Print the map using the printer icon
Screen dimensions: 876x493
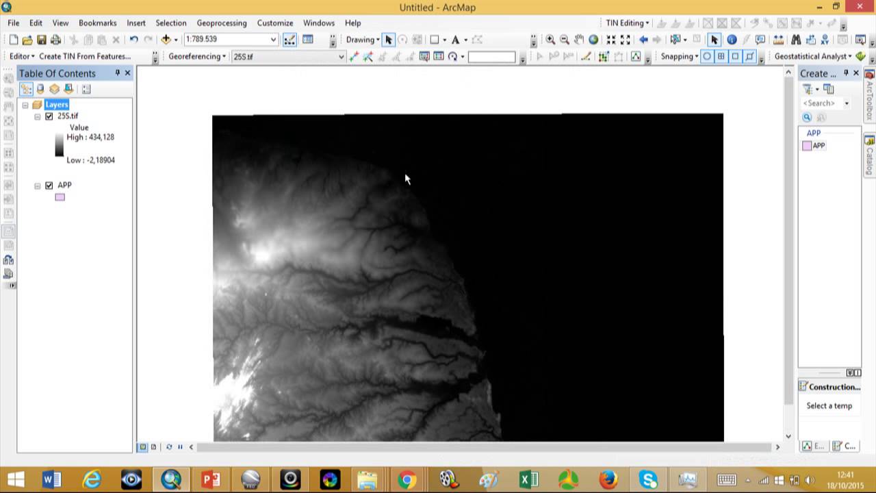click(56, 40)
